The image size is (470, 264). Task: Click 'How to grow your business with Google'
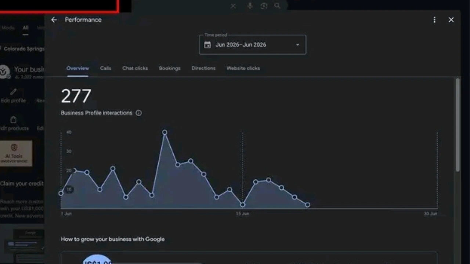(x=113, y=239)
